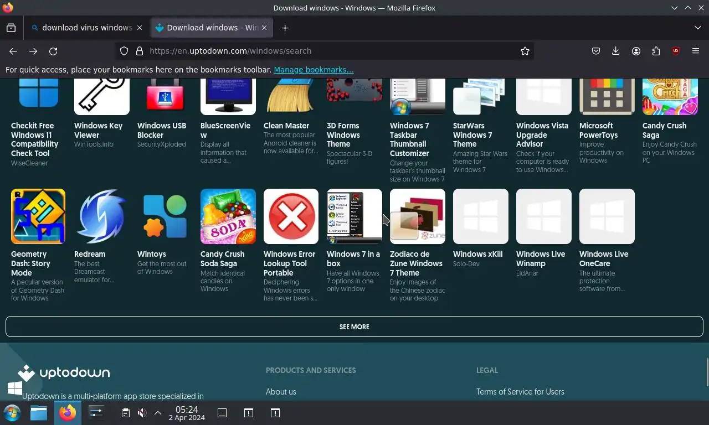Image resolution: width=709 pixels, height=425 pixels.
Task: Open the Windows Key Viewer key icon
Action: (x=101, y=97)
